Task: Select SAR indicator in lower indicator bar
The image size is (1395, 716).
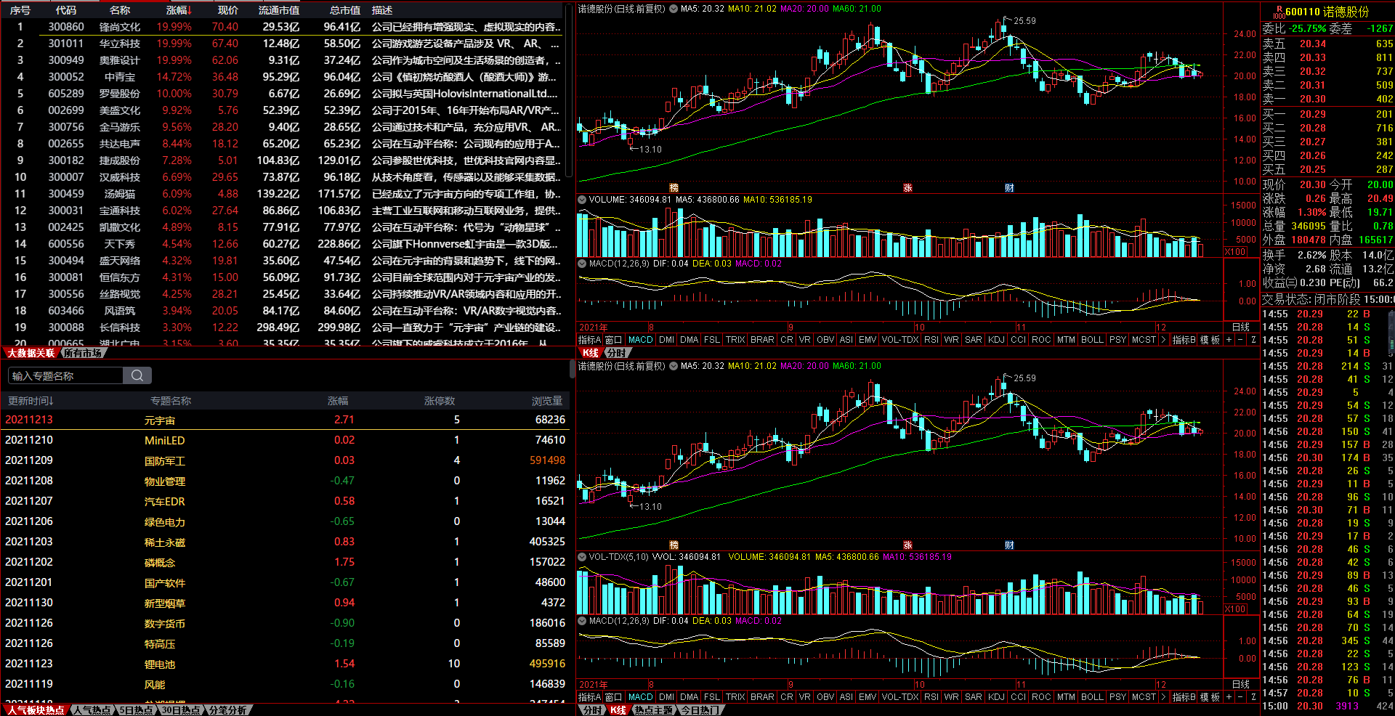Action: tap(973, 697)
